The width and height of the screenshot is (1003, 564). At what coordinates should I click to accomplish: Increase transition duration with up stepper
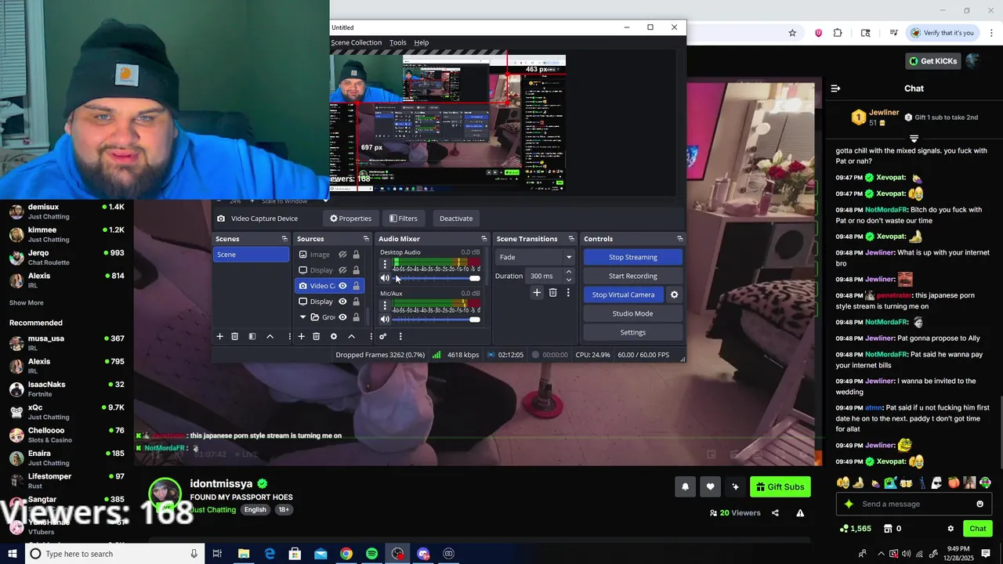(x=569, y=272)
